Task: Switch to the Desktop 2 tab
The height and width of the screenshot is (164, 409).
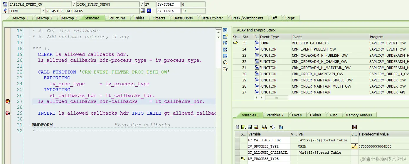Action: (x=44, y=18)
